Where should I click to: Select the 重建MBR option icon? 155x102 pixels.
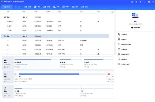(x=119, y=49)
